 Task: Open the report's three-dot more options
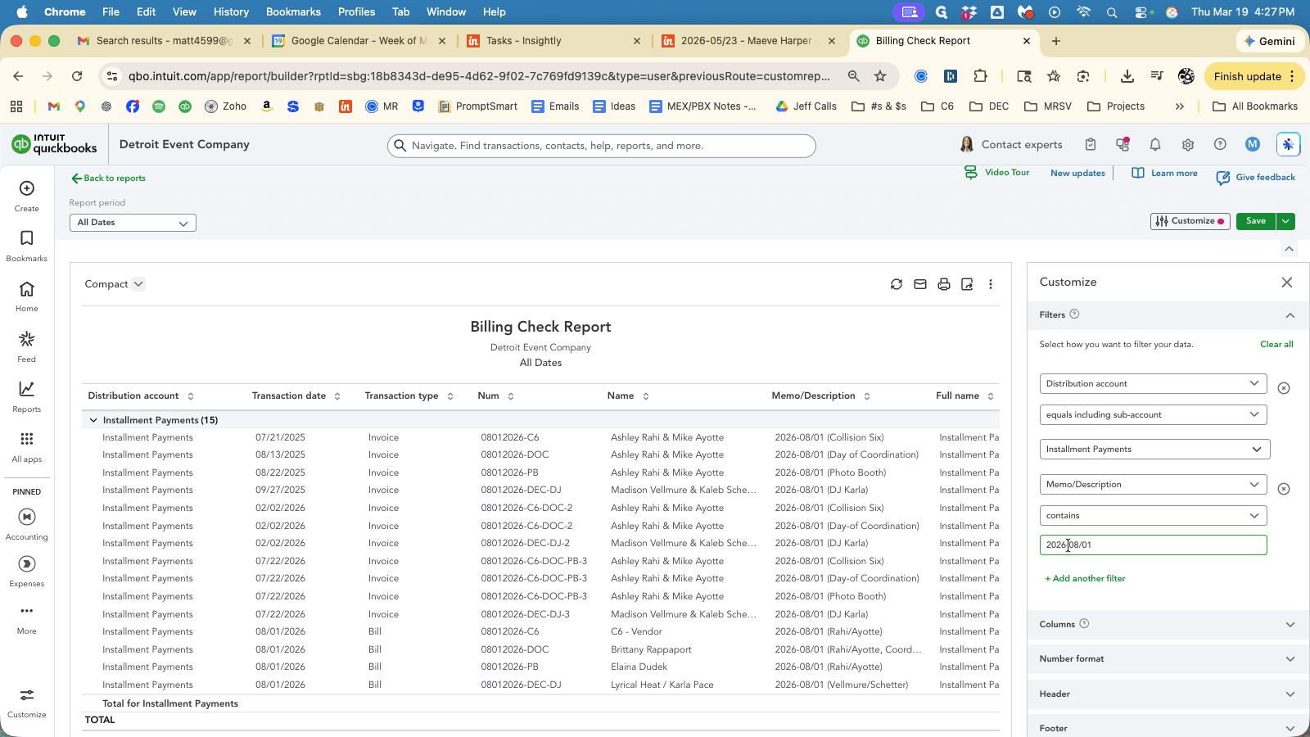[991, 284]
